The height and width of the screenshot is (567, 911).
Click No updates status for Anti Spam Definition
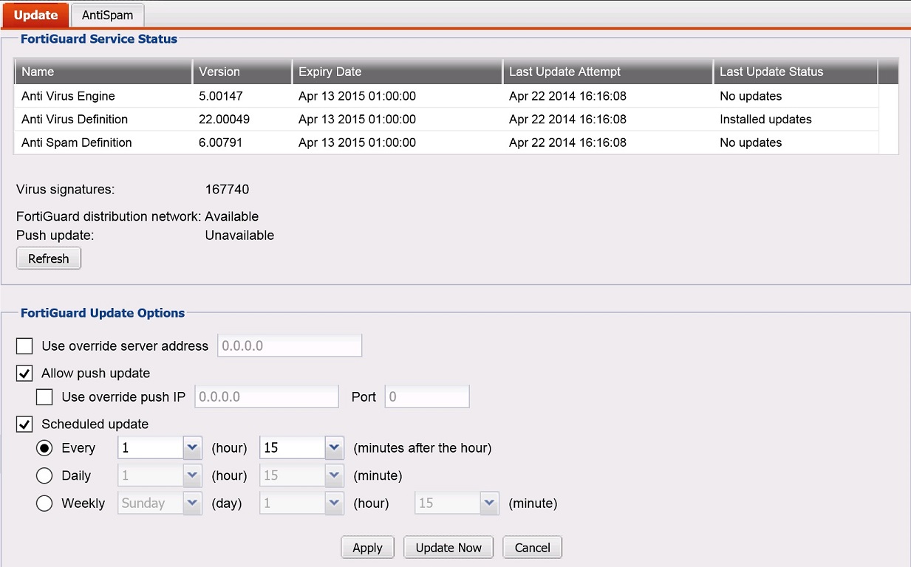751,142
